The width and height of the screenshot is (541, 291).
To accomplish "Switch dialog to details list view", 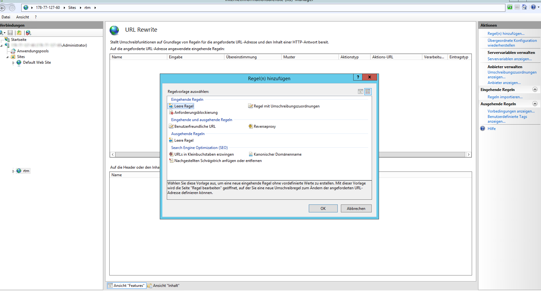I will click(361, 92).
